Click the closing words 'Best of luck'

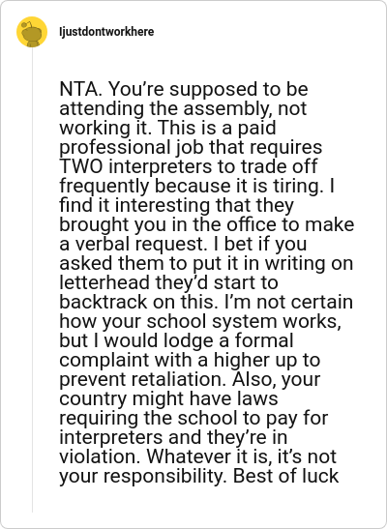coord(286,477)
